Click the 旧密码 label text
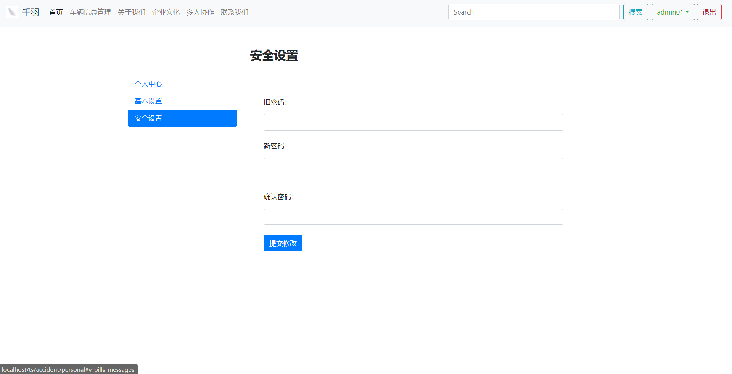The width and height of the screenshot is (732, 374). (275, 102)
